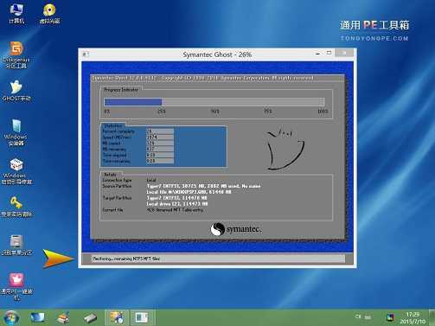The width and height of the screenshot is (435, 326).
Task: Click the hand-drawn ghost sketch graphic
Action: (285, 150)
